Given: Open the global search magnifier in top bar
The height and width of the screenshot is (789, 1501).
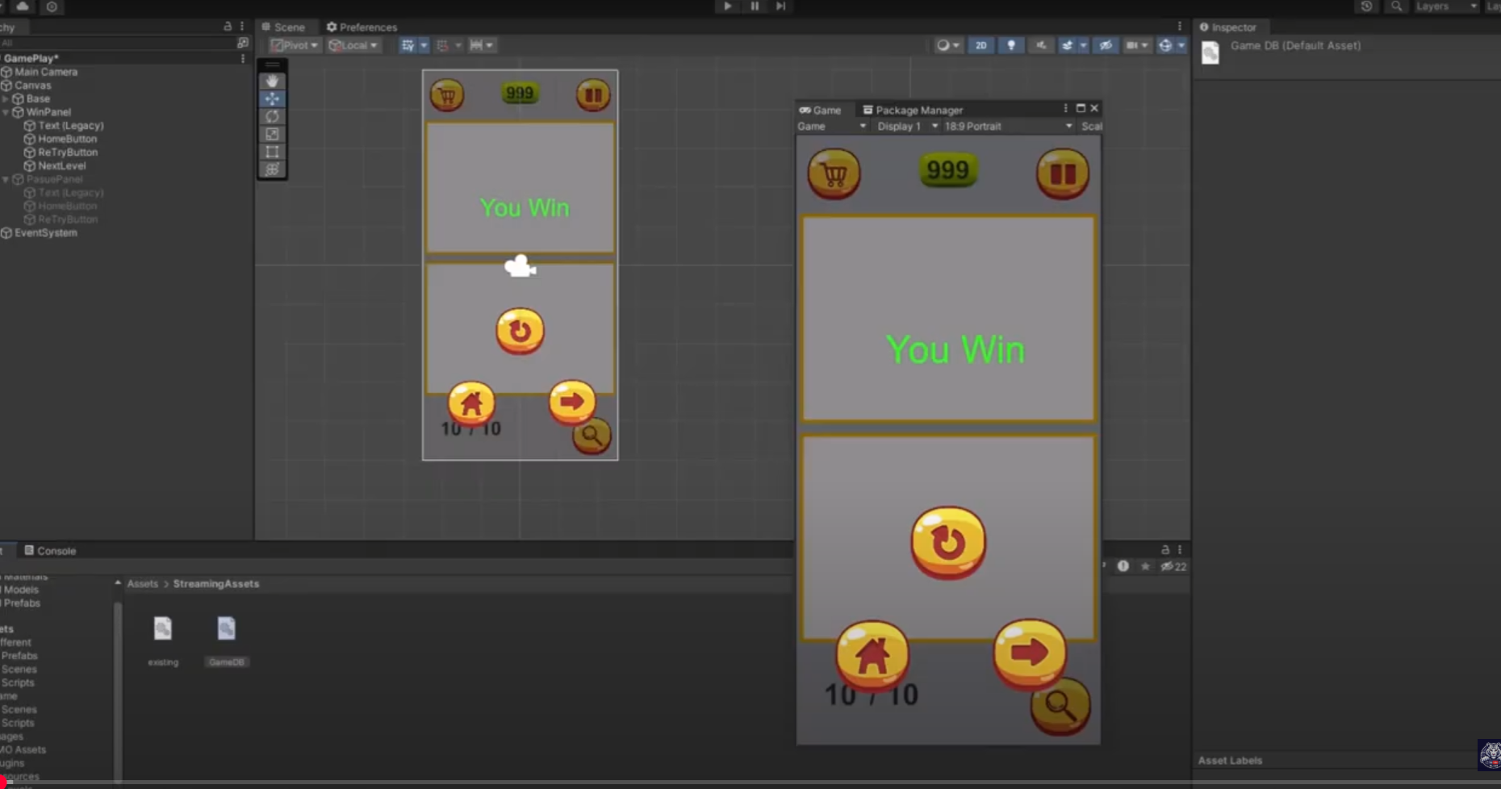Looking at the screenshot, I should click(x=1397, y=6).
